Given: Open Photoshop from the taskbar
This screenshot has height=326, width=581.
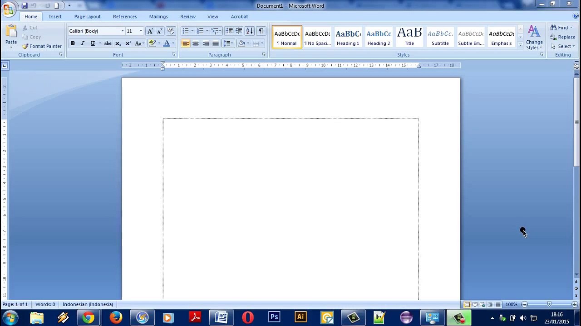Looking at the screenshot, I should click(x=274, y=317).
